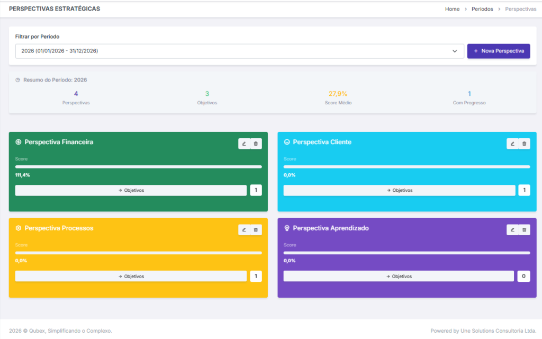Screen dimensions: 542x339
Task: Open the Filtrar por Período dropdown
Action: [x=239, y=51]
